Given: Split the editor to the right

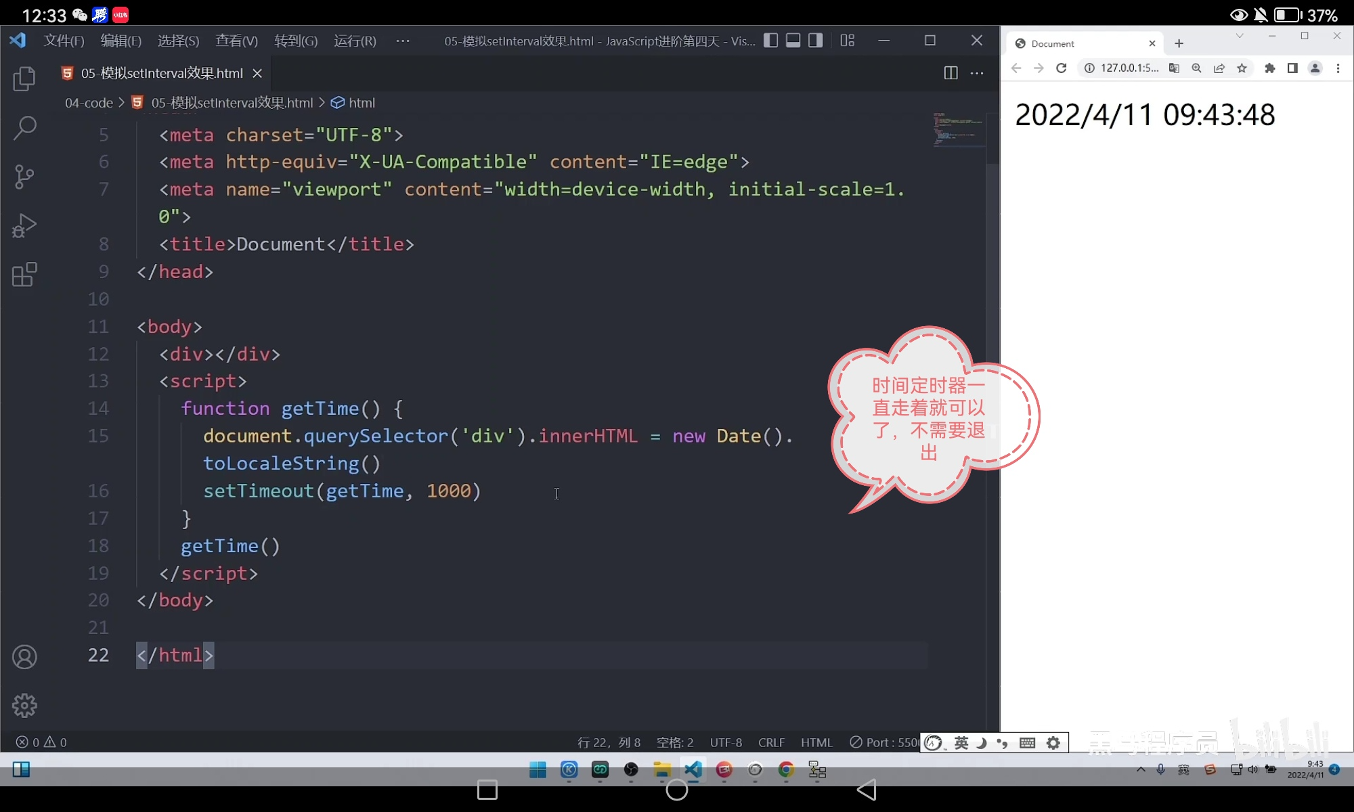Looking at the screenshot, I should [951, 73].
